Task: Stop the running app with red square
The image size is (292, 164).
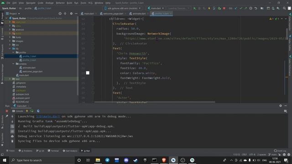Action: pos(224,8)
